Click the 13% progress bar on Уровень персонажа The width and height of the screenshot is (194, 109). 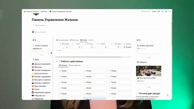(143, 49)
